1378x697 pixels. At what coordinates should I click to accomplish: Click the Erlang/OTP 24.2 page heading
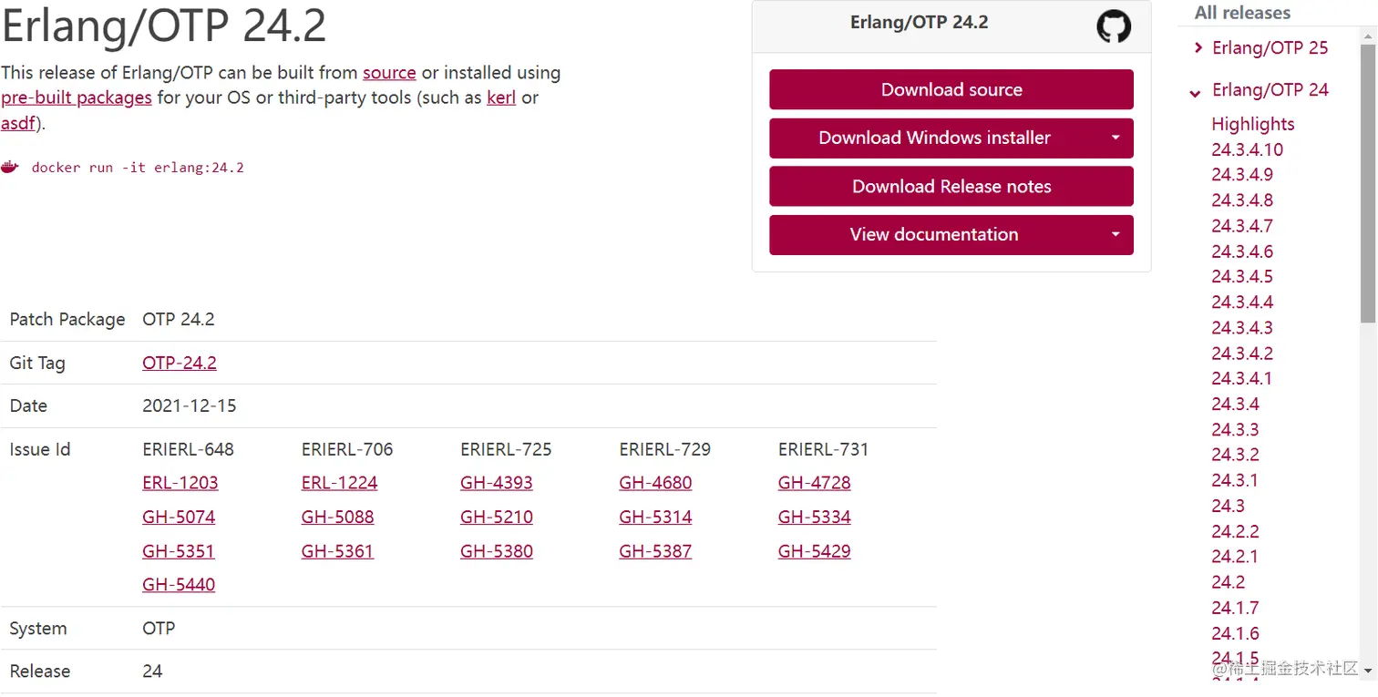coord(164,26)
